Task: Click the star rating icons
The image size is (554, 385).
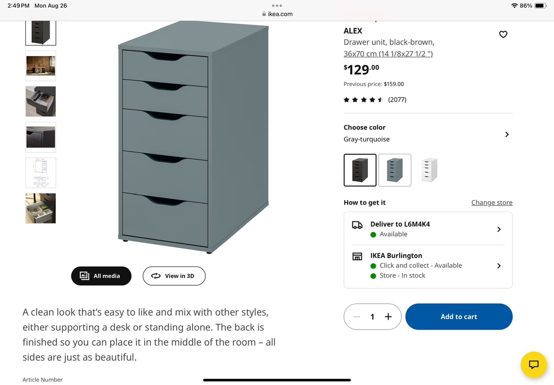Action: click(363, 100)
